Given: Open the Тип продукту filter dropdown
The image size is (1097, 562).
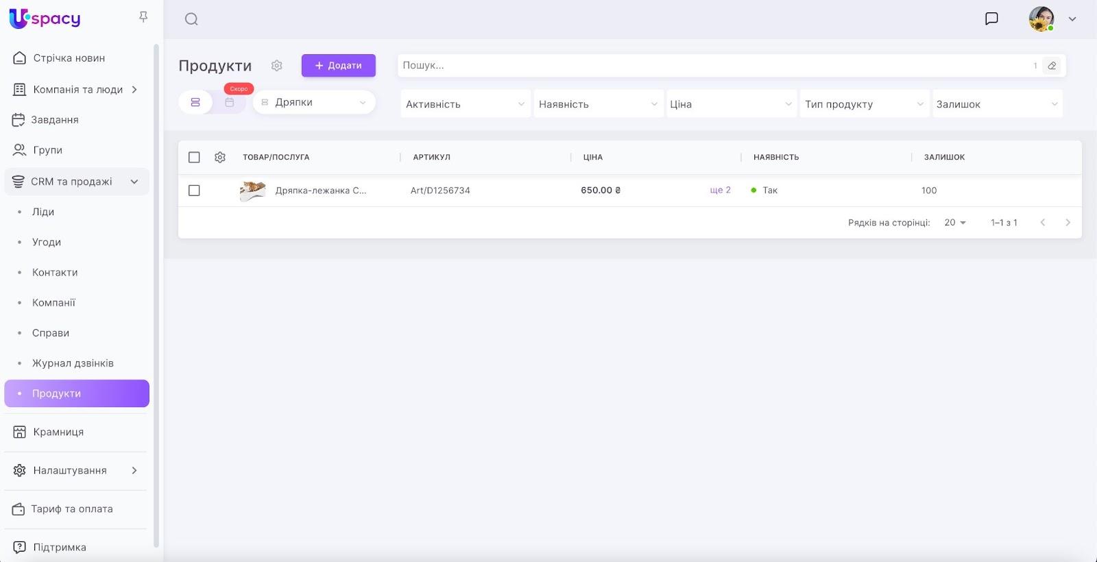Looking at the screenshot, I should click(865, 104).
